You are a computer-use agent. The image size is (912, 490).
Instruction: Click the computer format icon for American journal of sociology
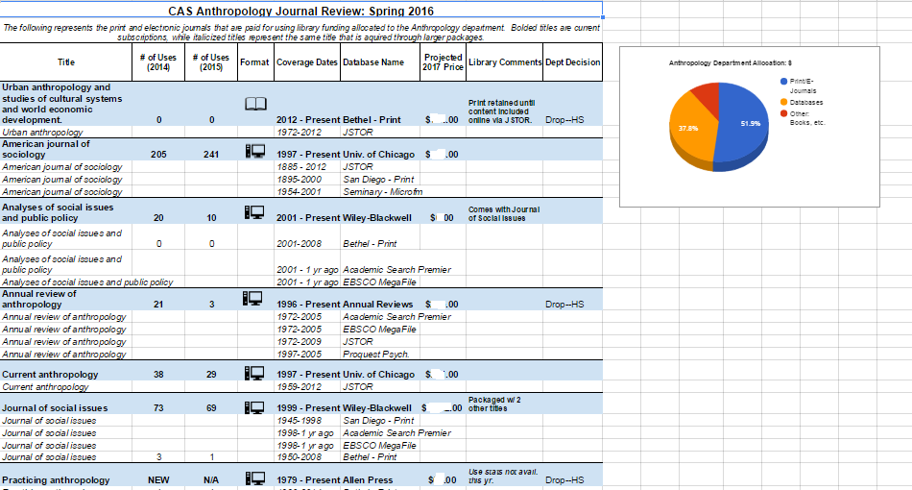point(254,151)
